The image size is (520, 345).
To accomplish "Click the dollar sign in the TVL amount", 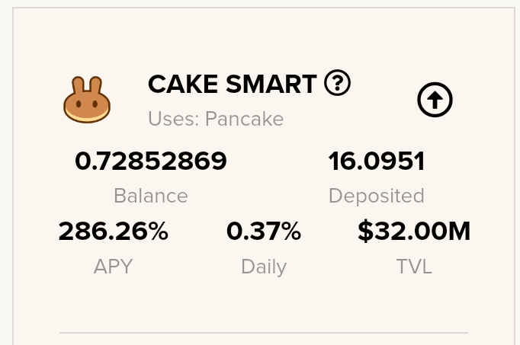I will 365,231.
